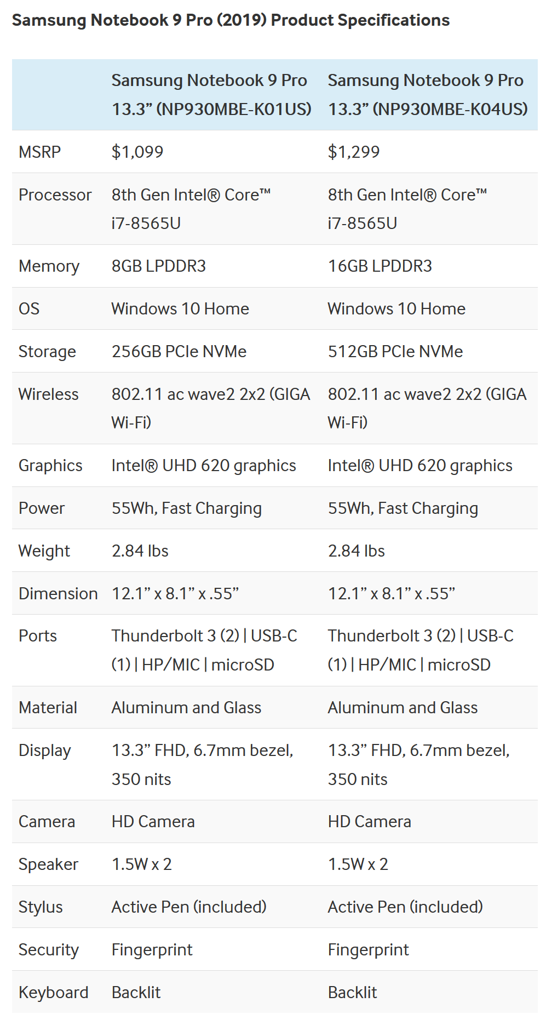Select the Ports row label

pos(38,635)
